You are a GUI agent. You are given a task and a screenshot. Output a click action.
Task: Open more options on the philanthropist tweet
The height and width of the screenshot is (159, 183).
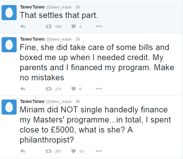click(99, 151)
